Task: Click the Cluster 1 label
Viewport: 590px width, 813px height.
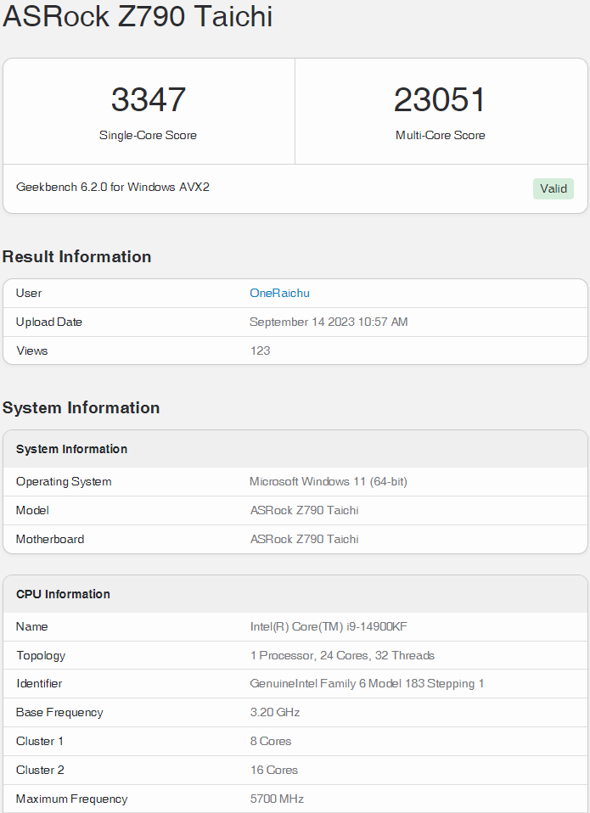Action: pyautogui.click(x=39, y=741)
